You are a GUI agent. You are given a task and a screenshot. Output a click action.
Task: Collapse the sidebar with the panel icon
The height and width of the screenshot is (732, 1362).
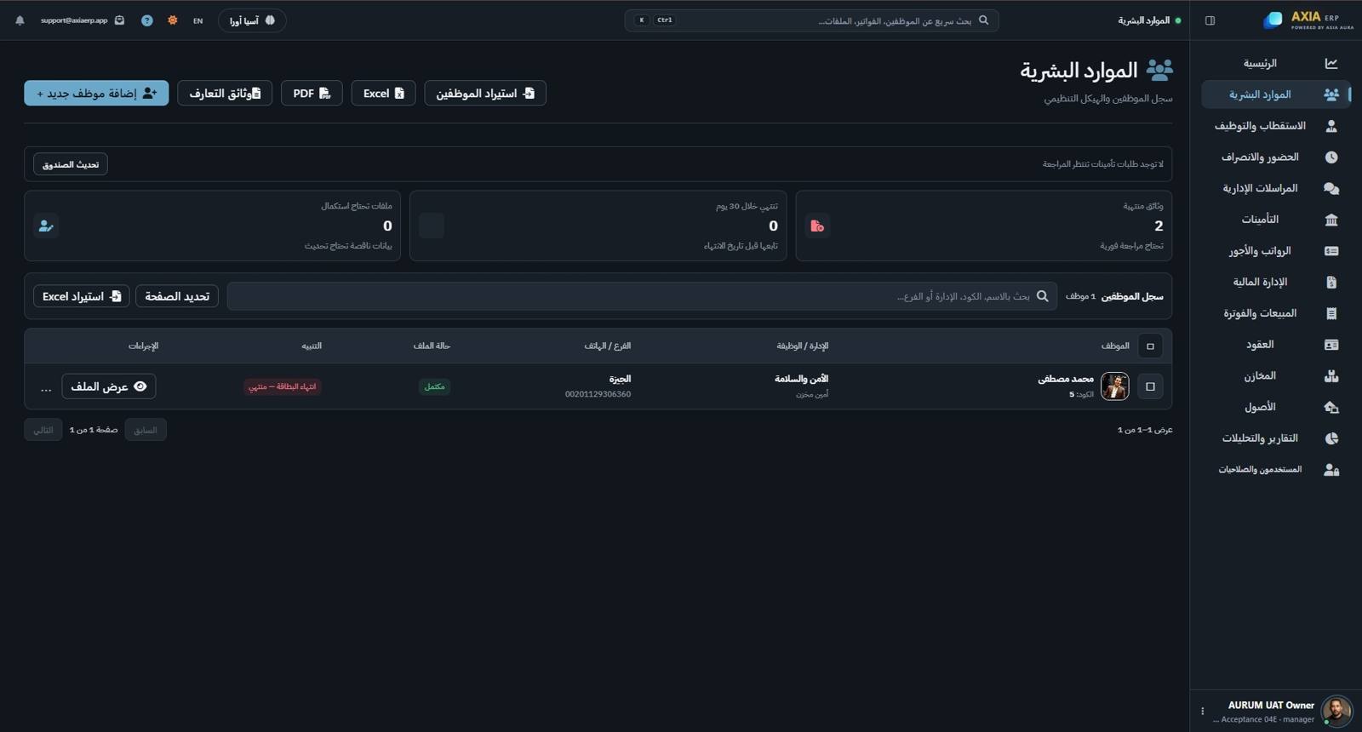(x=1210, y=20)
